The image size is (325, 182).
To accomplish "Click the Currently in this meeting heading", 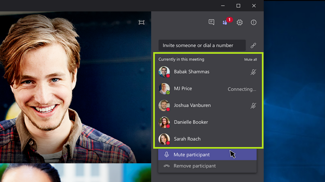I will click(181, 59).
